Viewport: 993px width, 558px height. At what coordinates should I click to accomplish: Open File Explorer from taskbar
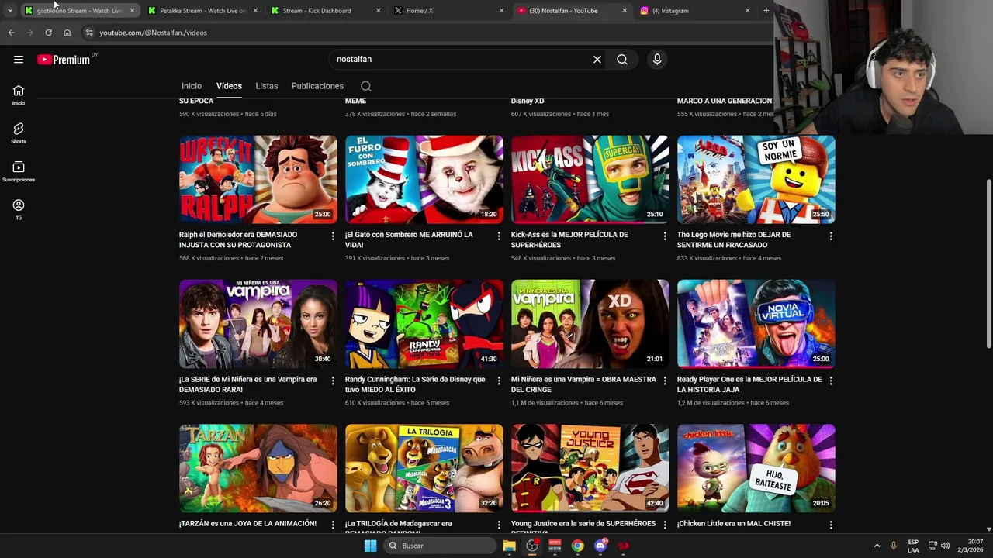pos(509,546)
